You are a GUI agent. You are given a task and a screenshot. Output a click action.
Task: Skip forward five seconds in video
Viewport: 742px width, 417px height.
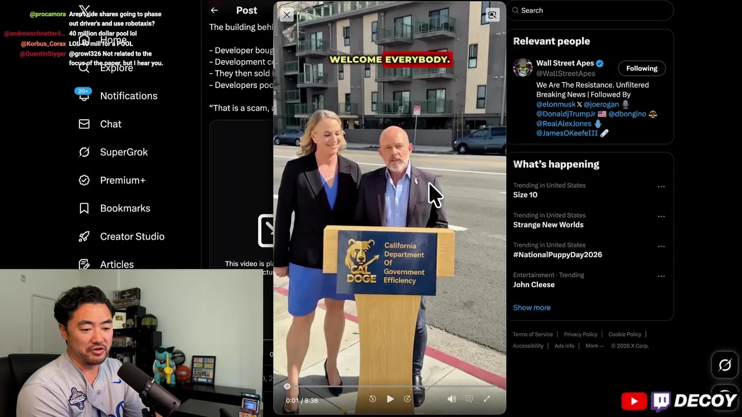tap(408, 399)
